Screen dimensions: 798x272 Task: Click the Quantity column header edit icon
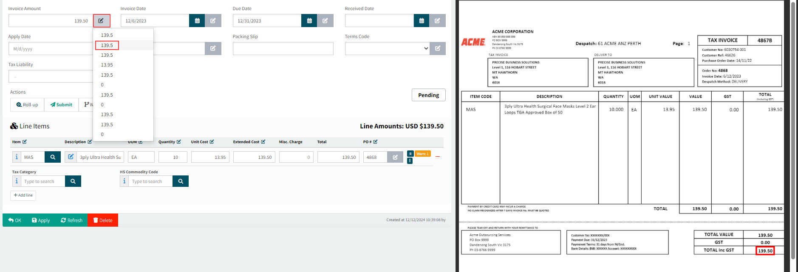pos(179,142)
